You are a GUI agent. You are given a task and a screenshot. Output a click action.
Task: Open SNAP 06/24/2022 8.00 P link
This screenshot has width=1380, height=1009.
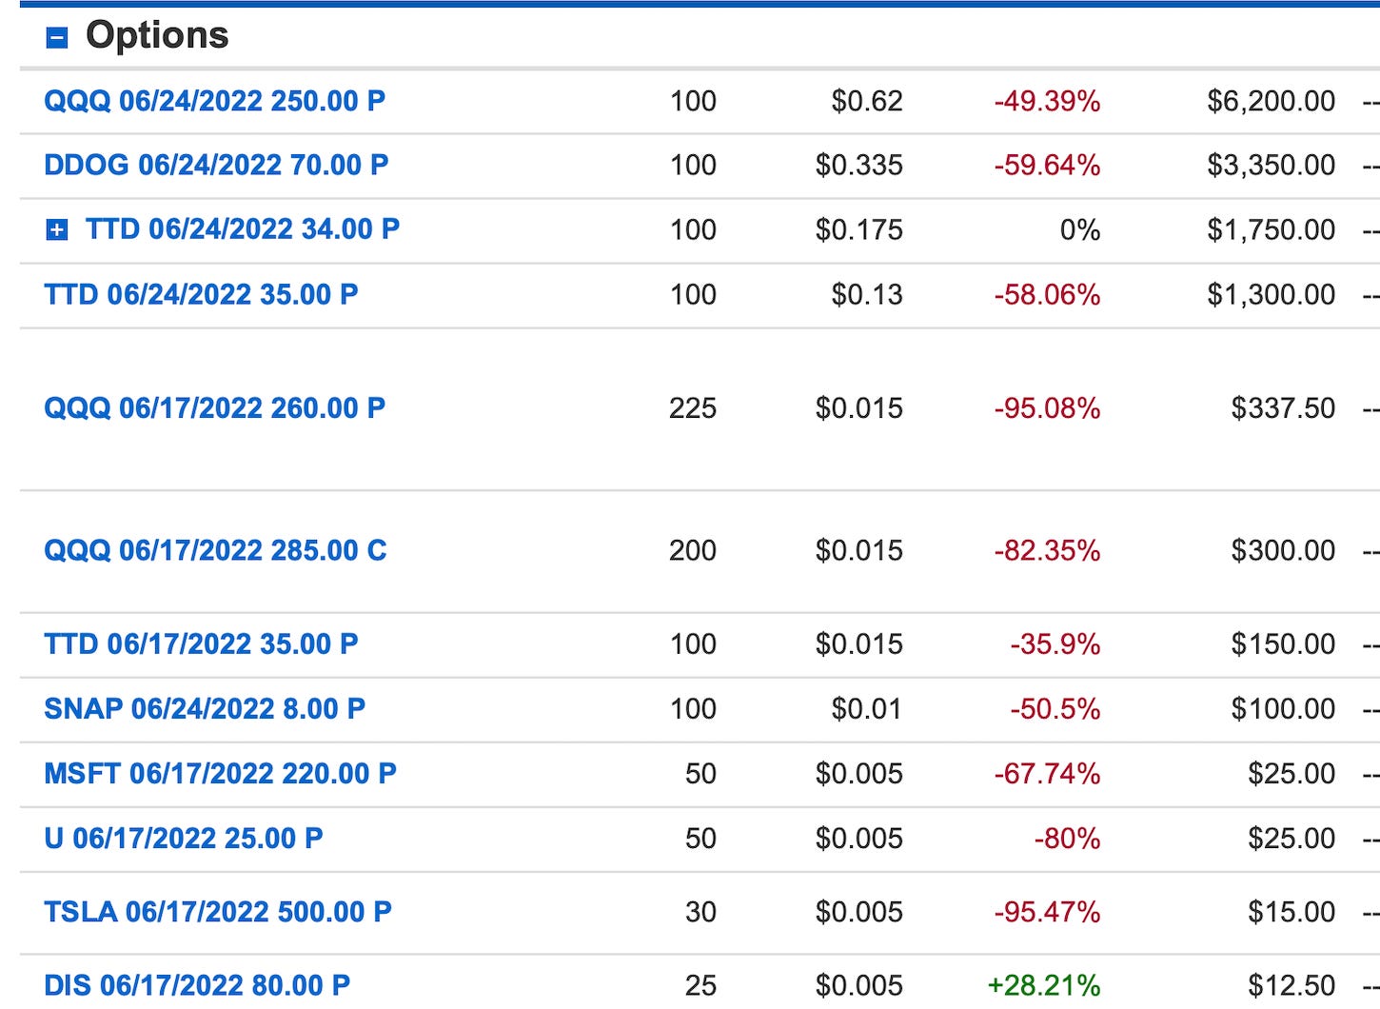click(205, 708)
